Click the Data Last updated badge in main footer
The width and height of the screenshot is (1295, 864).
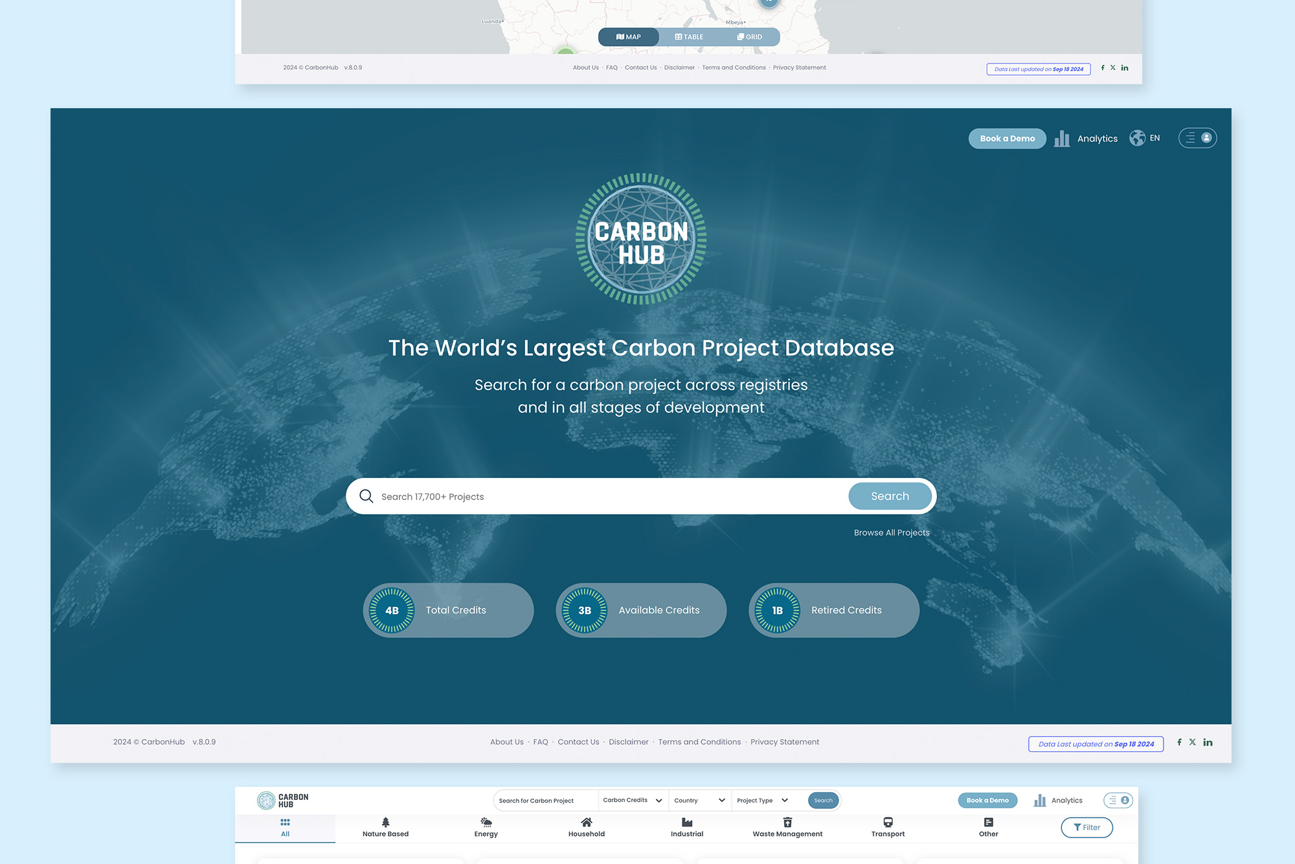pos(1096,744)
